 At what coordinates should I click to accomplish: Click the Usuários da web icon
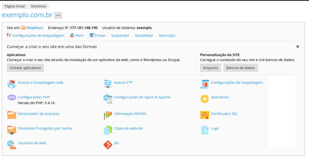[12, 144]
